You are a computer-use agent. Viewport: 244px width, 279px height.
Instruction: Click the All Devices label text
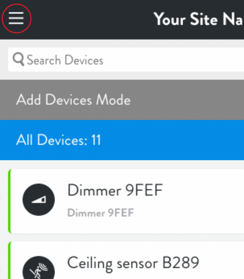[51, 140]
